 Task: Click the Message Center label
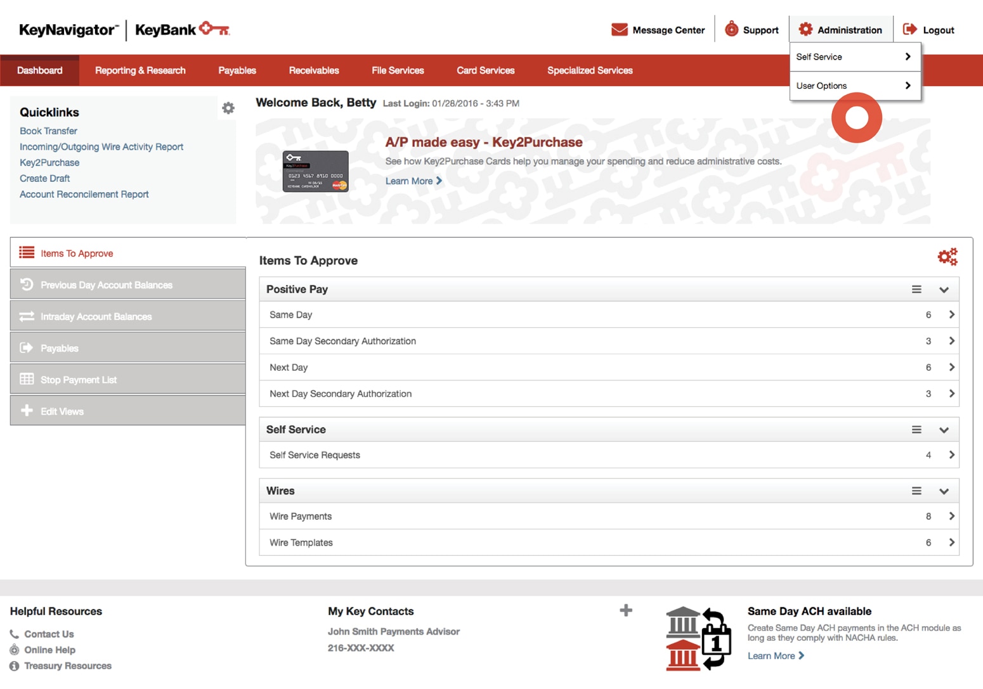[668, 30]
